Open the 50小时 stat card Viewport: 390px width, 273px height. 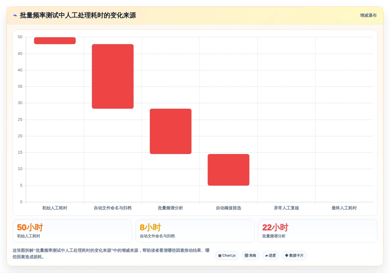(72, 231)
